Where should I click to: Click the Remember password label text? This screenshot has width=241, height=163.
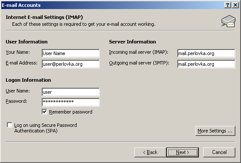click(x=71, y=112)
